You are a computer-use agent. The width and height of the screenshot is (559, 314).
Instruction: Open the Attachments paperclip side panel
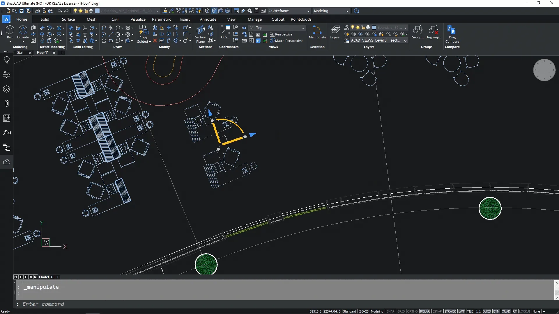[7, 104]
